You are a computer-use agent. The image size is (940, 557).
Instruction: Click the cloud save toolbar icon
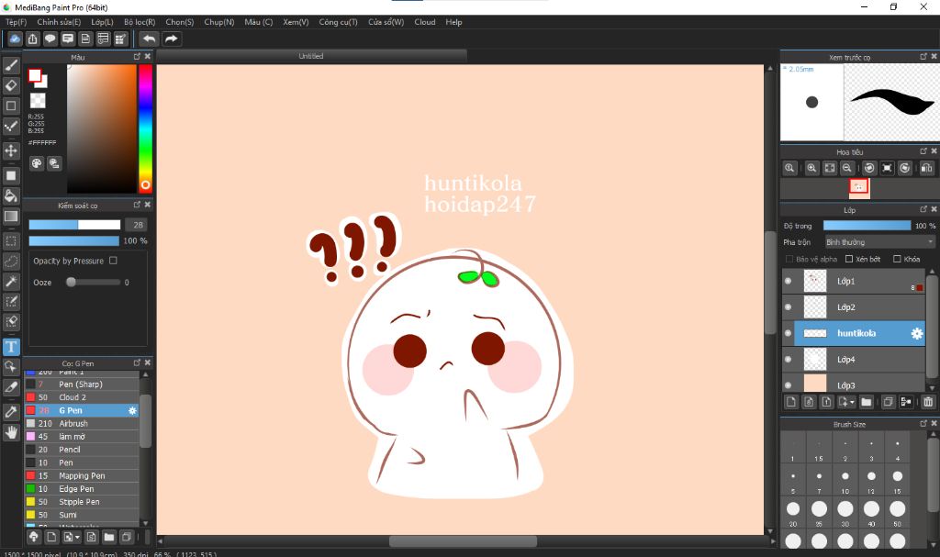pos(15,39)
